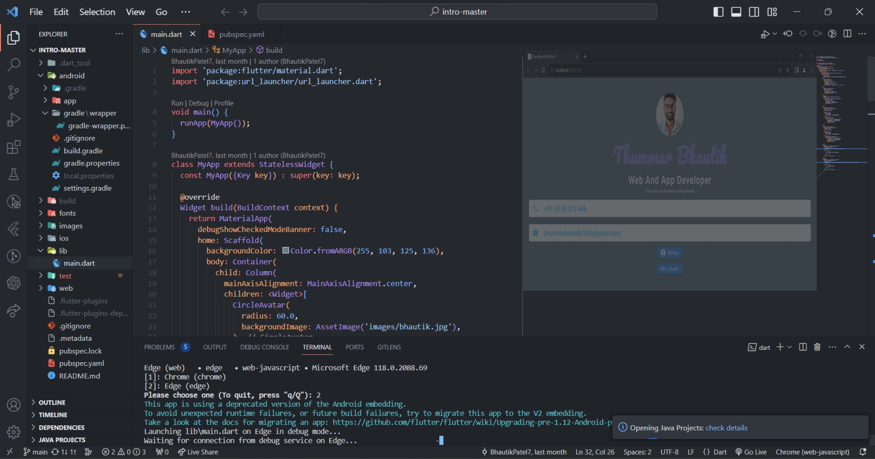Open Accounts menu in activity bar
The width and height of the screenshot is (875, 459).
(x=14, y=405)
